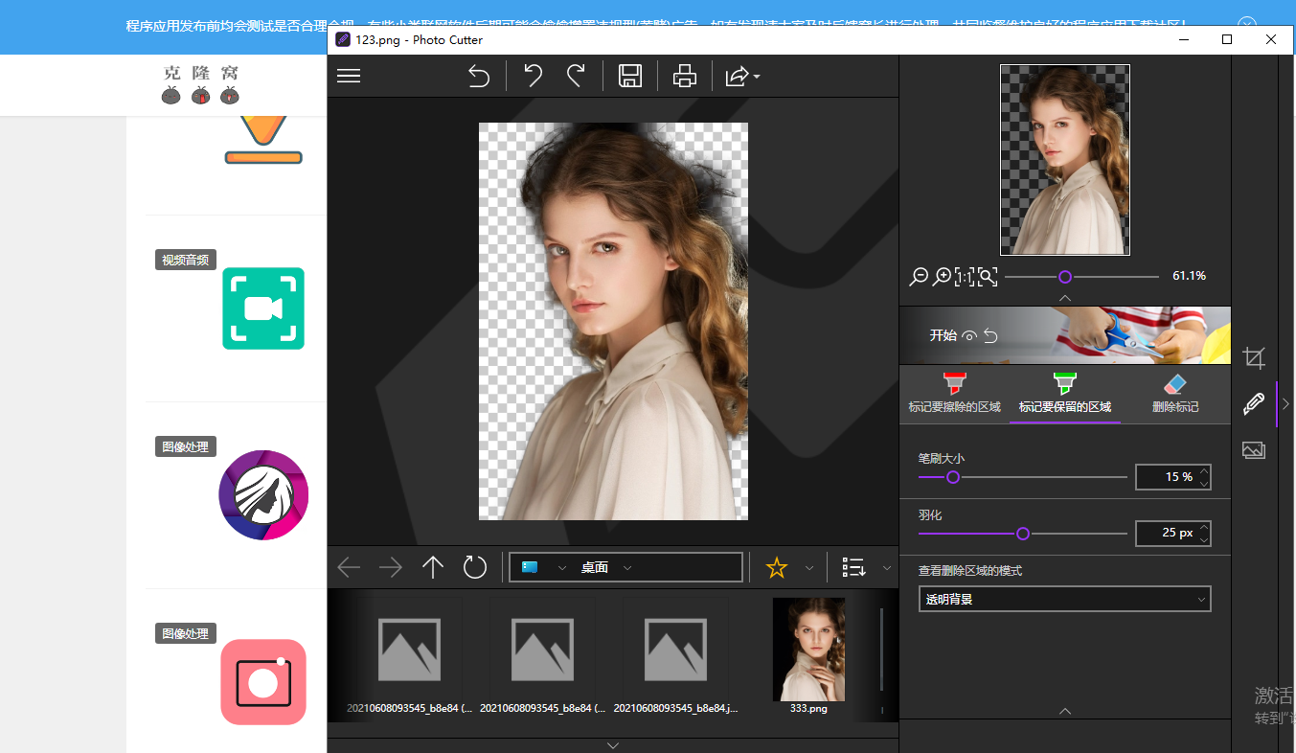
Task: Redo the last action
Action: pyautogui.click(x=576, y=76)
